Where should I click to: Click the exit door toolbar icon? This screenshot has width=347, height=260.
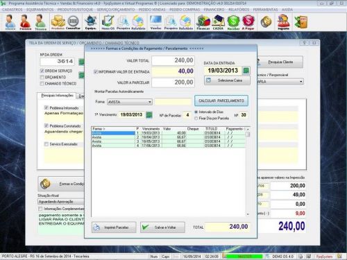tap(301, 22)
